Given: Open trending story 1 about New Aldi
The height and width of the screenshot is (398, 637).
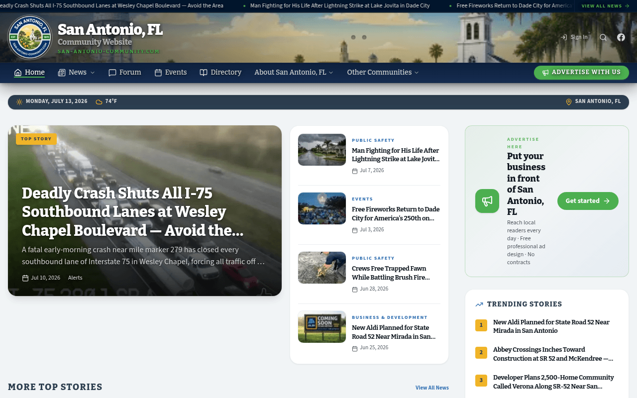Looking at the screenshot, I should pos(551,326).
